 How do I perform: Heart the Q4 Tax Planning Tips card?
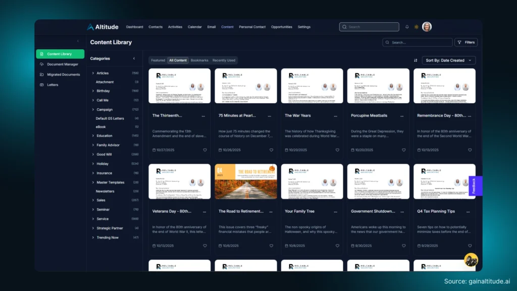470,246
